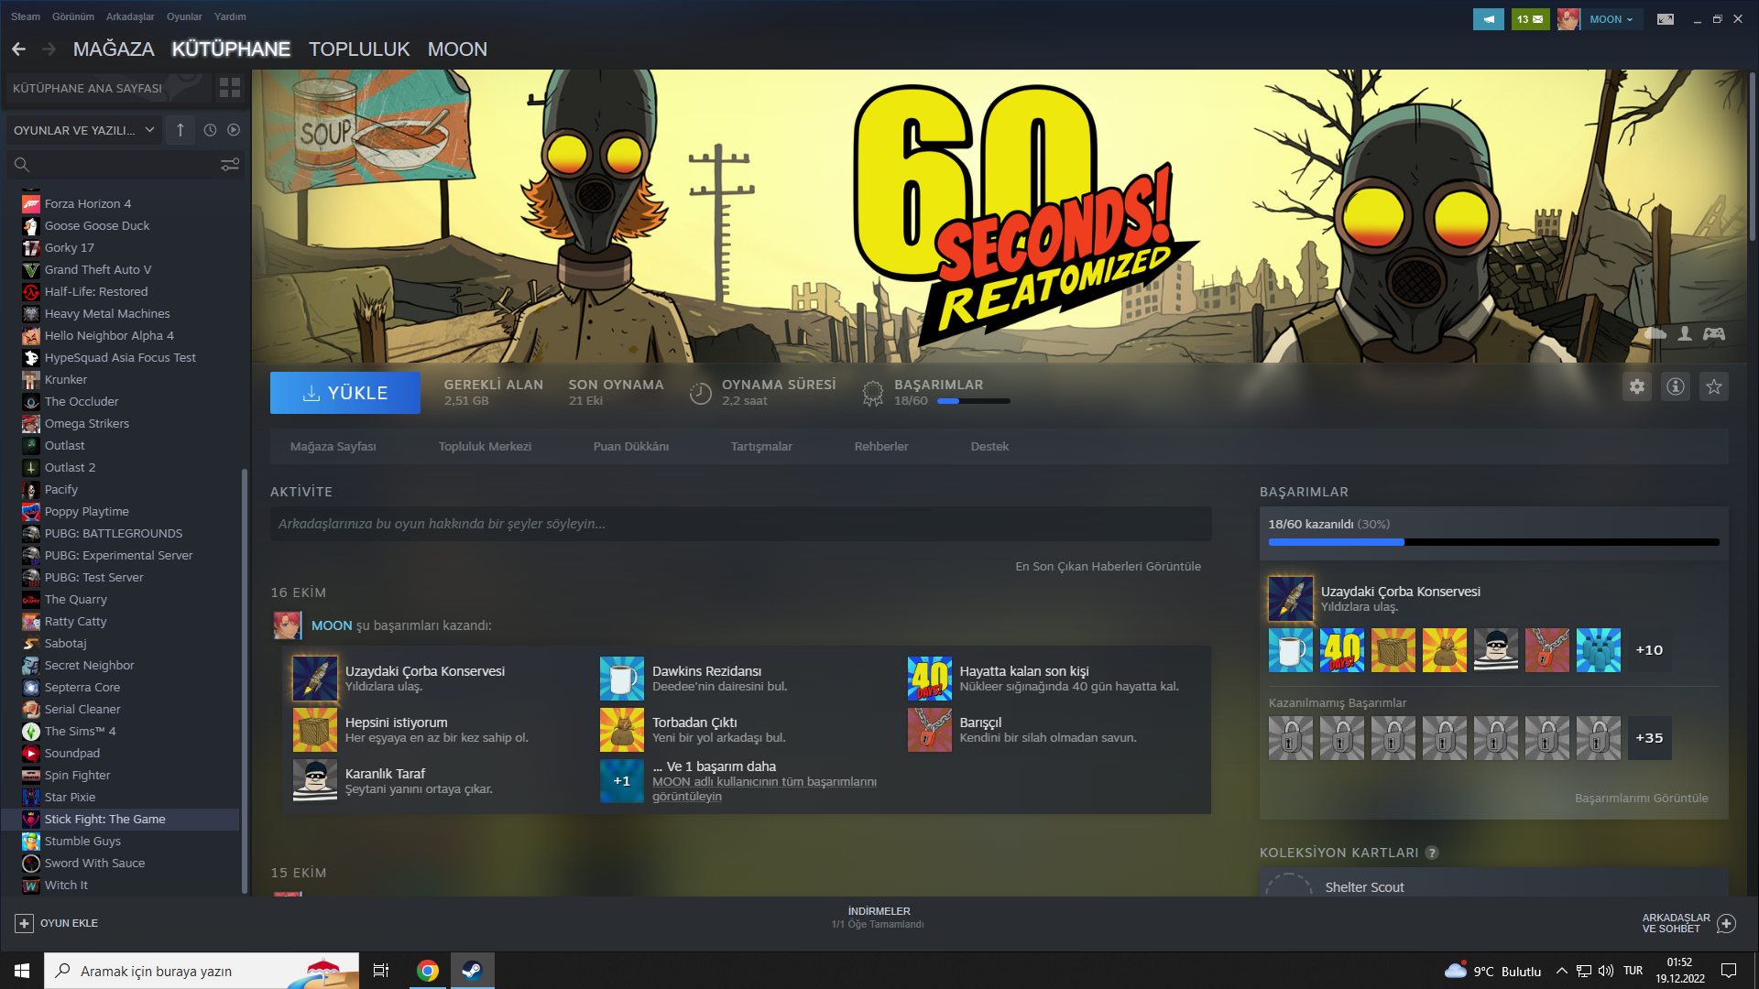
Task: Go to TOPLULUK tab
Action: point(359,49)
